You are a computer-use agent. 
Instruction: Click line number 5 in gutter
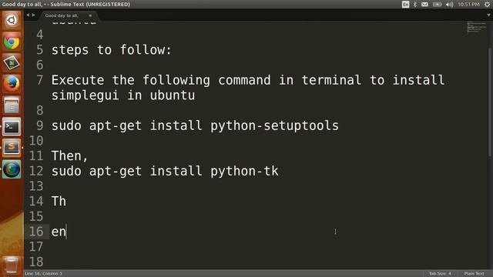pos(39,50)
